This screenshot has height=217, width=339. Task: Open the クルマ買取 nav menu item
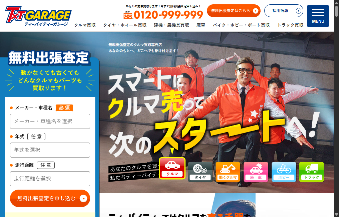tap(85, 25)
